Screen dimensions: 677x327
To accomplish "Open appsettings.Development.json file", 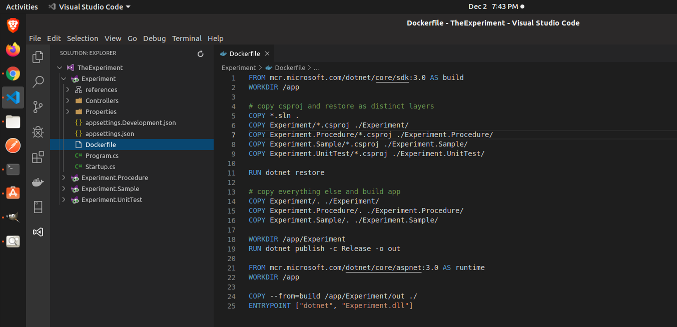I will coord(131,122).
